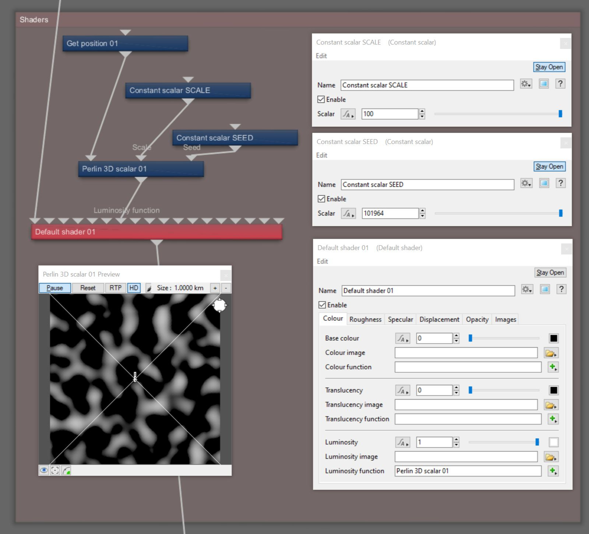Screen dimensions: 589x534
Task: Open animation button for Base colour
Action: pos(402,338)
